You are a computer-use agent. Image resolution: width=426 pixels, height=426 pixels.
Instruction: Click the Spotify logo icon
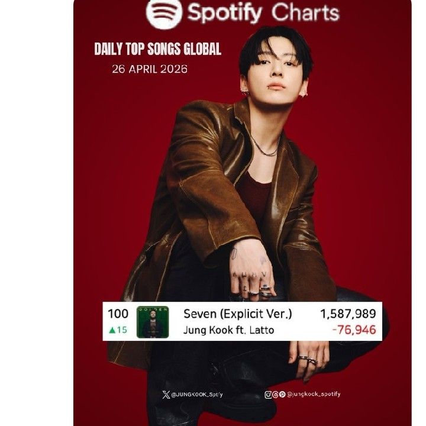point(163,14)
